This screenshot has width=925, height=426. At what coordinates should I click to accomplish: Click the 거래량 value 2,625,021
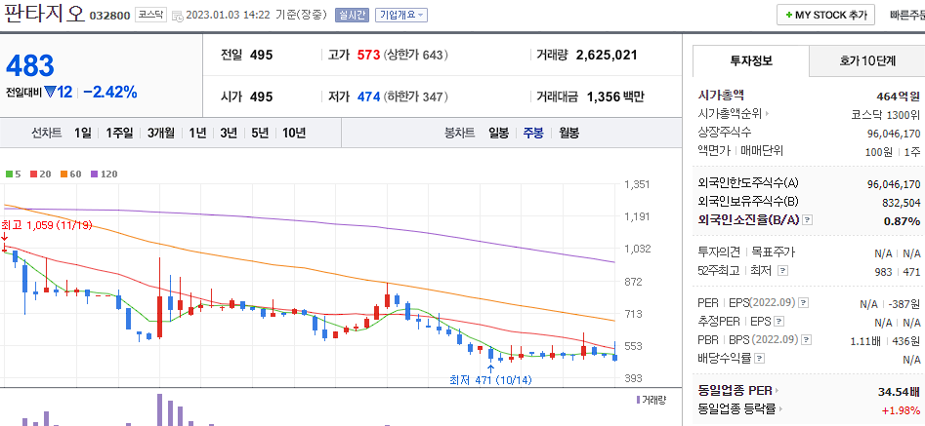(607, 56)
